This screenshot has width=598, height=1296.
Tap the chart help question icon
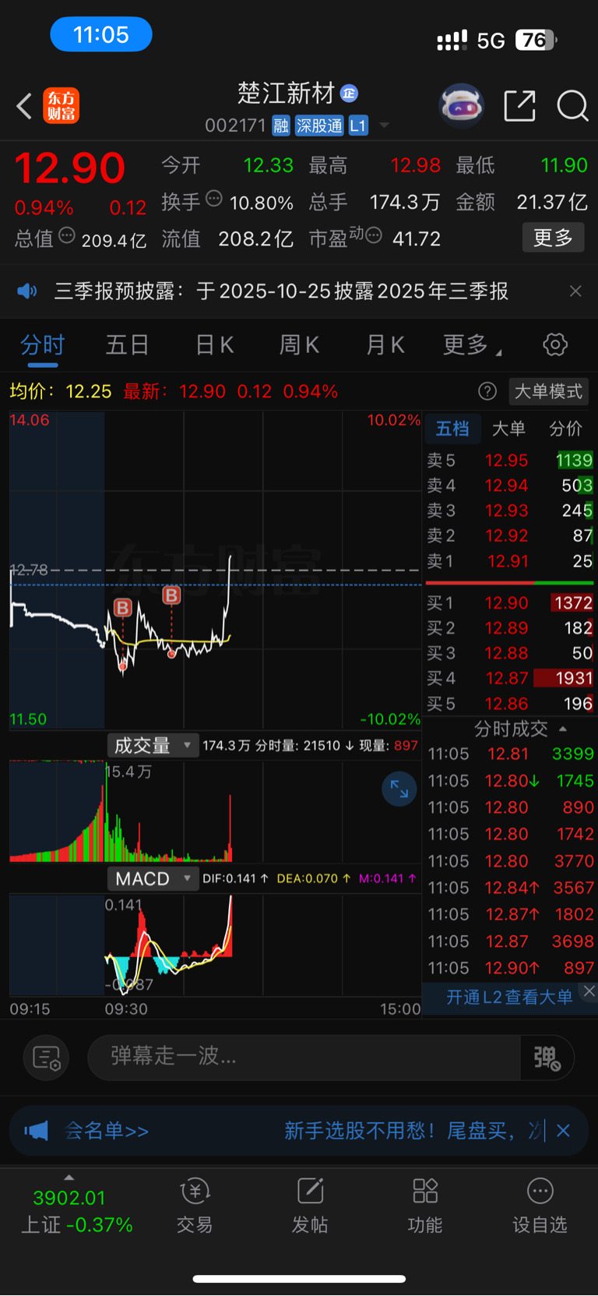(x=487, y=391)
